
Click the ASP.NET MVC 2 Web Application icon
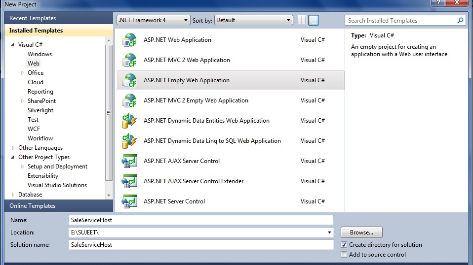click(129, 60)
